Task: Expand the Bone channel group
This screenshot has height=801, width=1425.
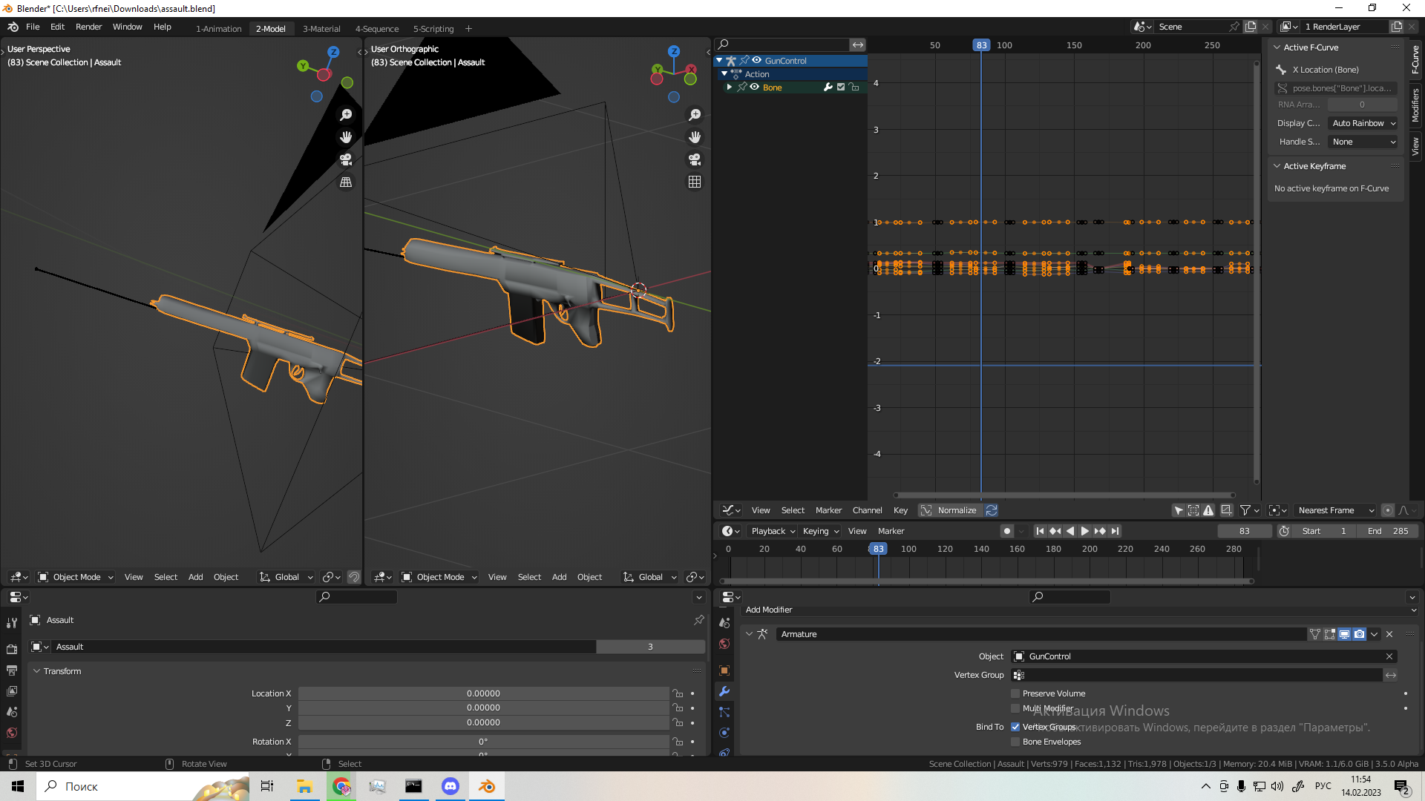Action: pyautogui.click(x=730, y=88)
